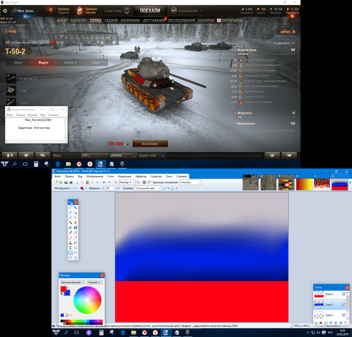Image resolution: width=352 pixels, height=337 pixels.
Task: Select the Freeform Shape tool
Action: click(75, 258)
